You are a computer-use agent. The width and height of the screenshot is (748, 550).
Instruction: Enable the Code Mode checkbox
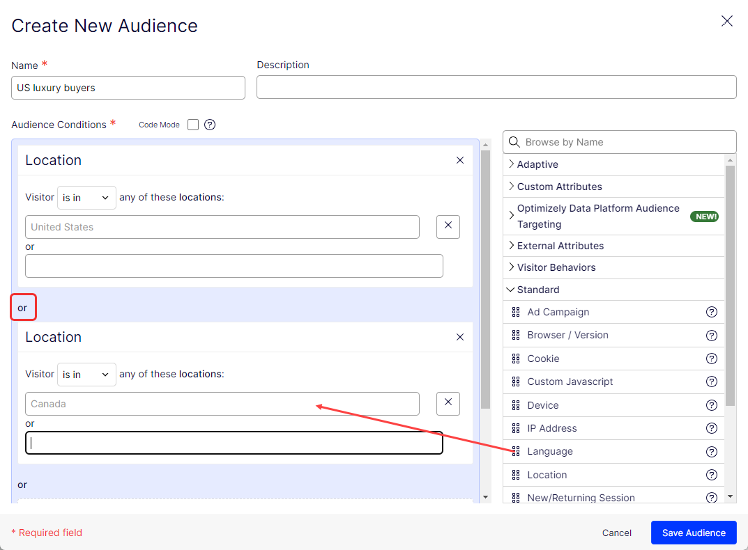click(x=193, y=124)
